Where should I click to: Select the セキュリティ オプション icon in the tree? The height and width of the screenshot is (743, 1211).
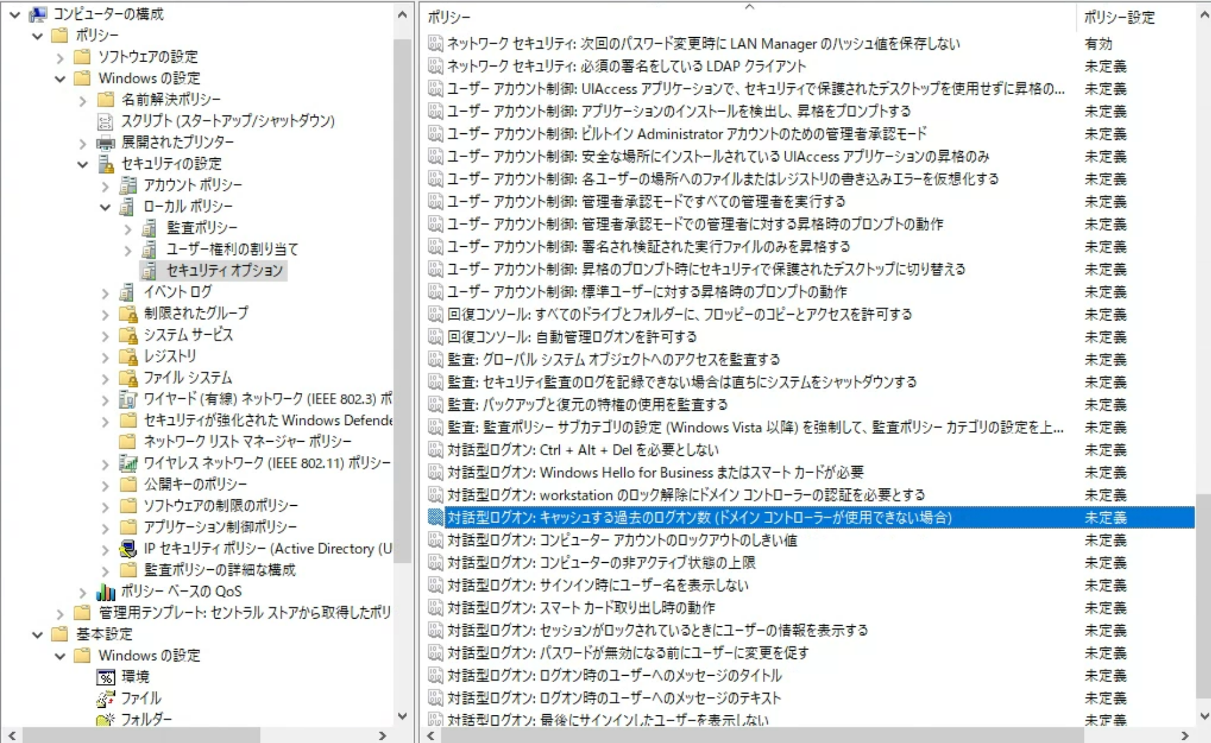(149, 271)
